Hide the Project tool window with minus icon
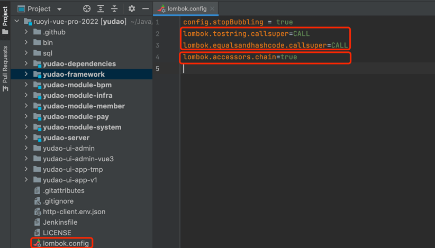Viewport: 435px width, 248px height. pos(146,9)
